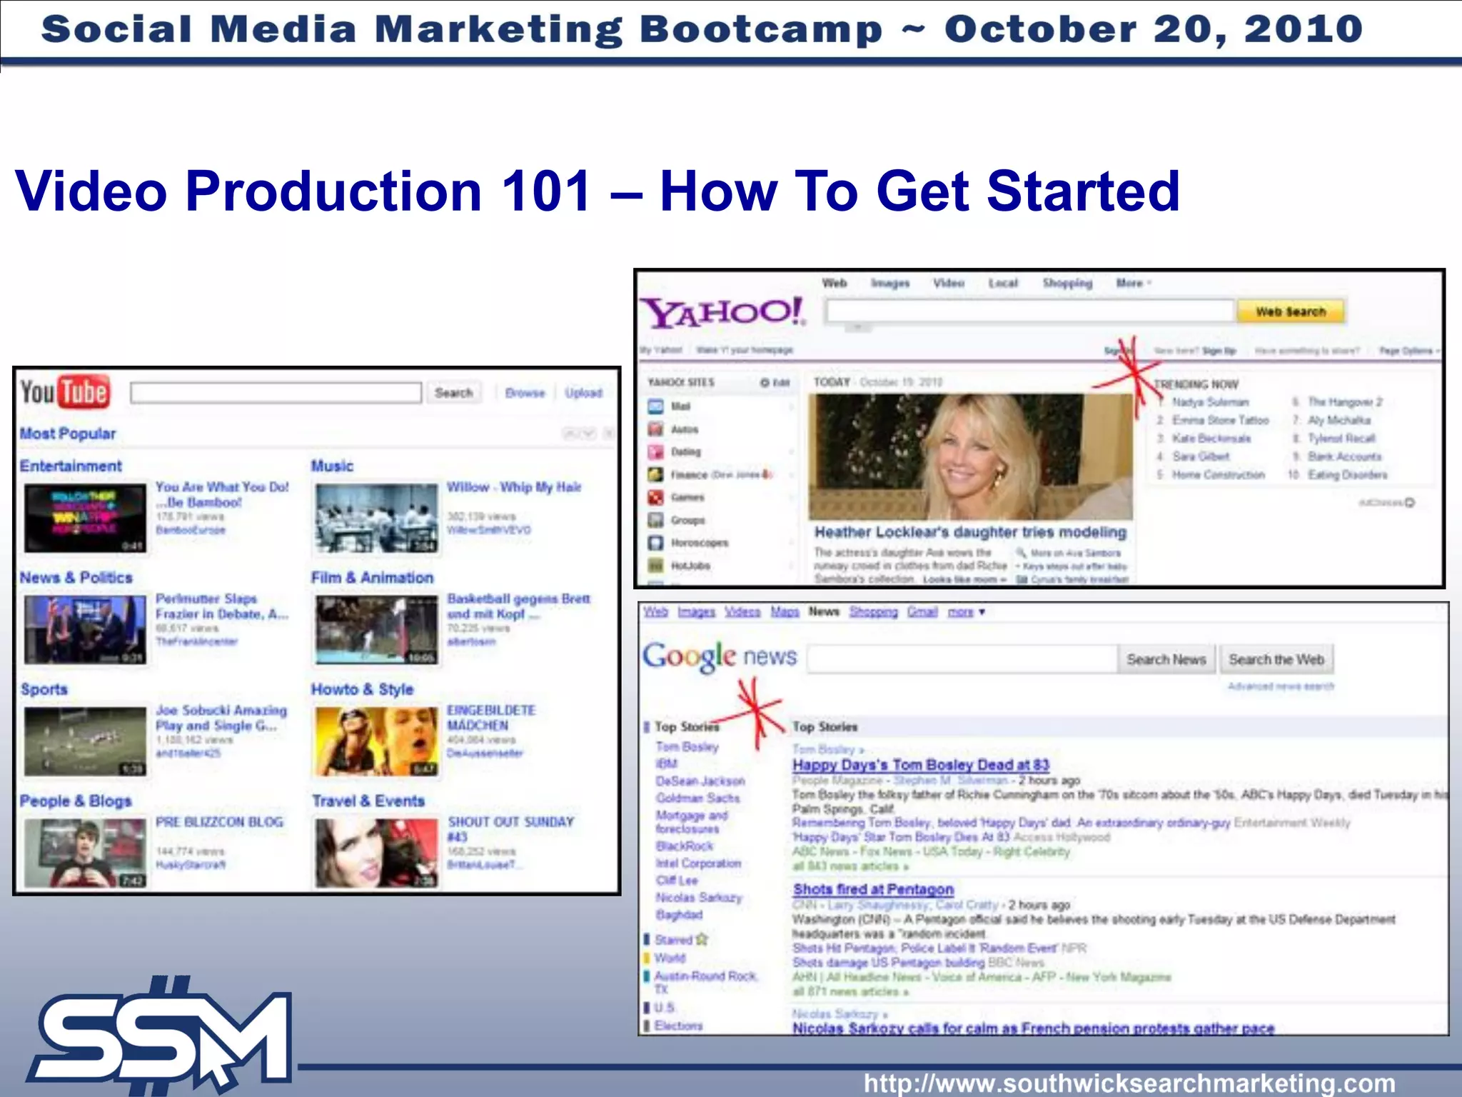Open the YouTube Browse link
The width and height of the screenshot is (1462, 1097).
coord(525,393)
